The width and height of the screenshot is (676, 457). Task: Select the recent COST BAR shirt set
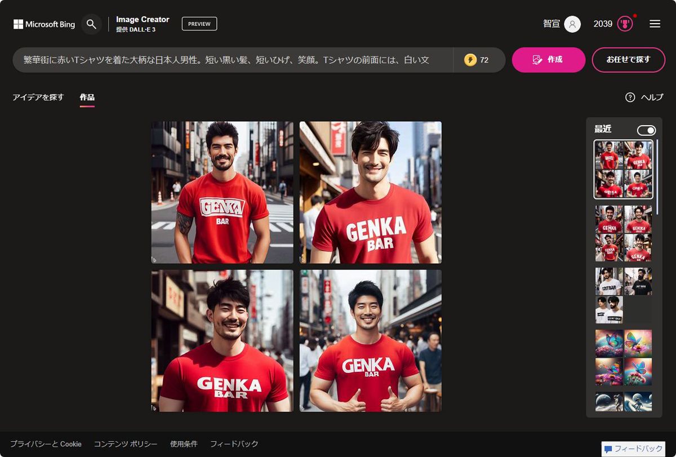pyautogui.click(x=624, y=295)
